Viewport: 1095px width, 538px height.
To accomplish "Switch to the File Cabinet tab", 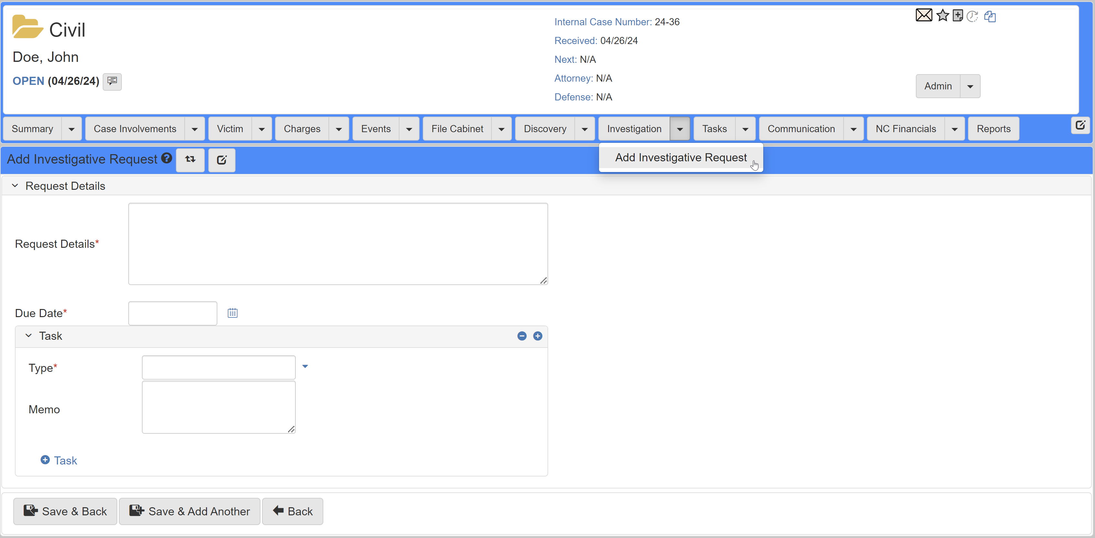I will pyautogui.click(x=457, y=129).
